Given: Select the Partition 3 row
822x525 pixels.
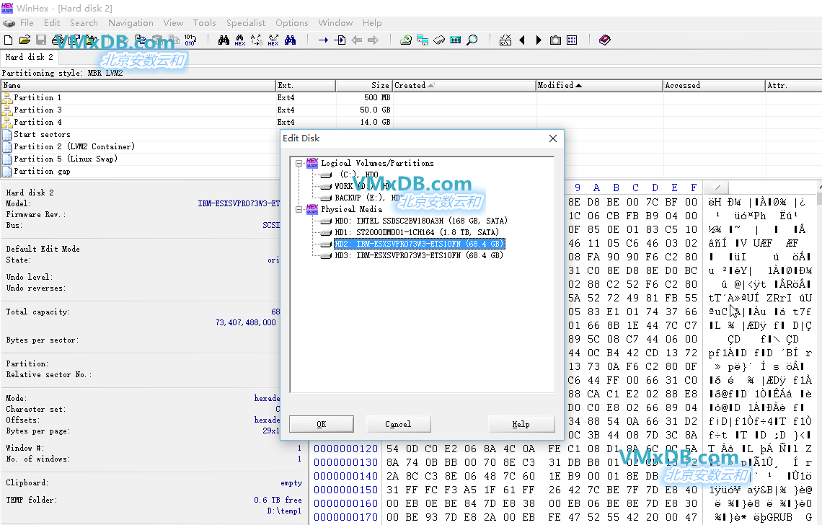Looking at the screenshot, I should pos(37,110).
